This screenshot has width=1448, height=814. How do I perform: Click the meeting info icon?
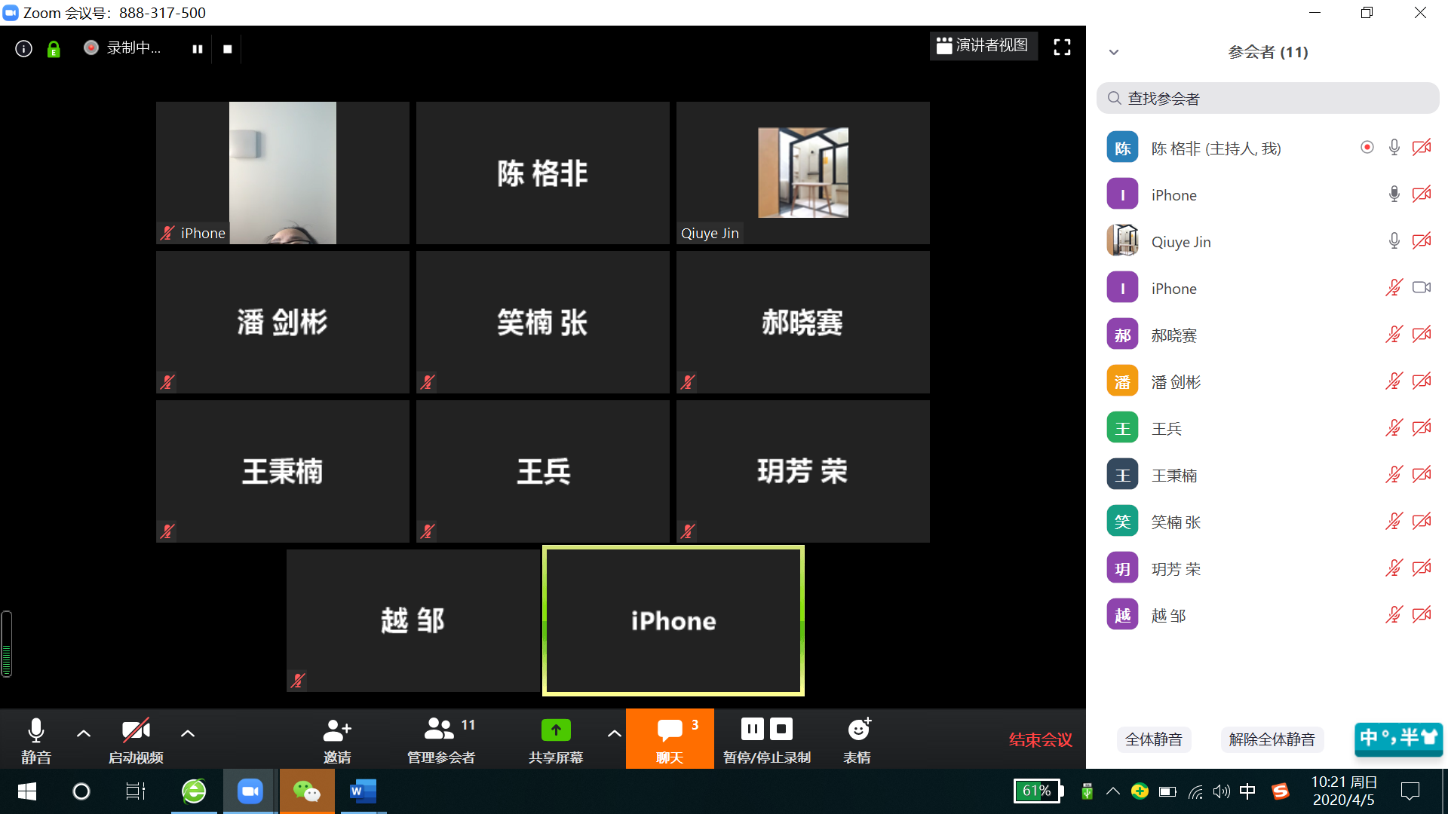pos(24,49)
